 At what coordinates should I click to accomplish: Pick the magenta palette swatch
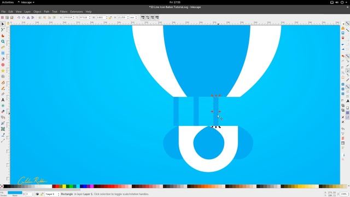pos(92,186)
